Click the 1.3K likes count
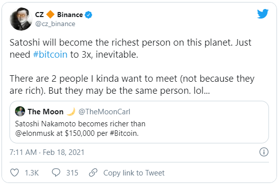Viewport: 279px width, 185px height. point(32,173)
